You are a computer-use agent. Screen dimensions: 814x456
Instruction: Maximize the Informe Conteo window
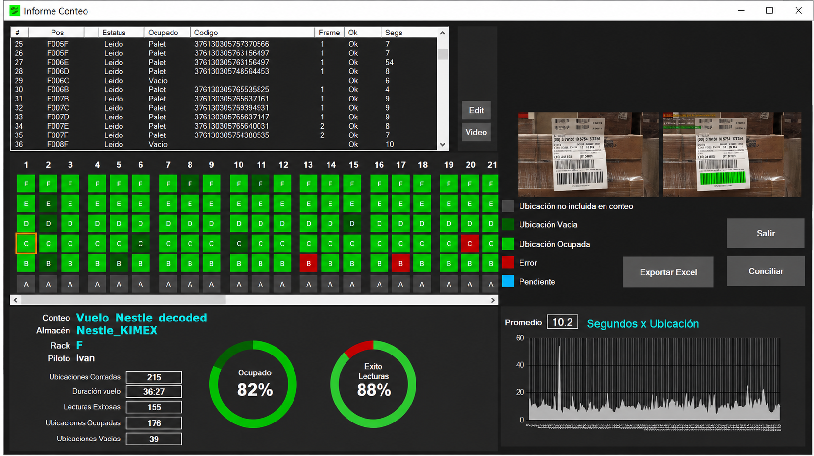click(769, 10)
